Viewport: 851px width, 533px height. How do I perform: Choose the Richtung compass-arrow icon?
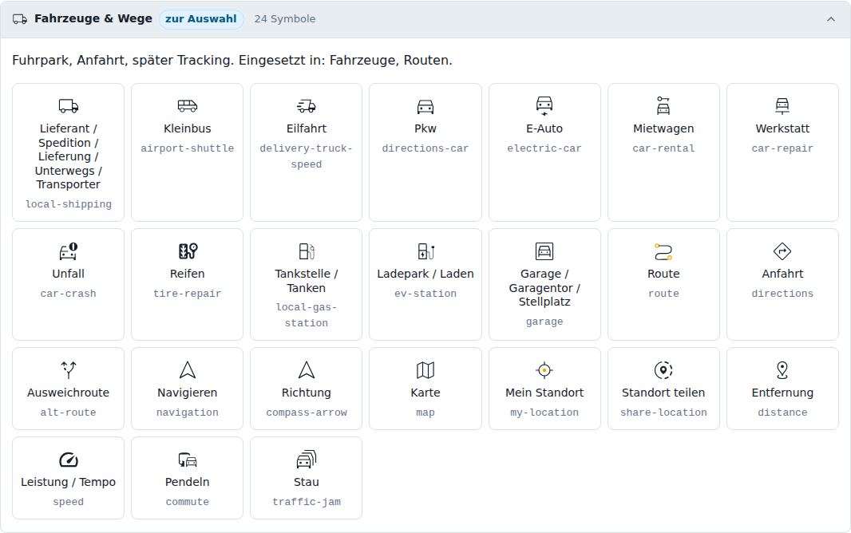click(306, 369)
